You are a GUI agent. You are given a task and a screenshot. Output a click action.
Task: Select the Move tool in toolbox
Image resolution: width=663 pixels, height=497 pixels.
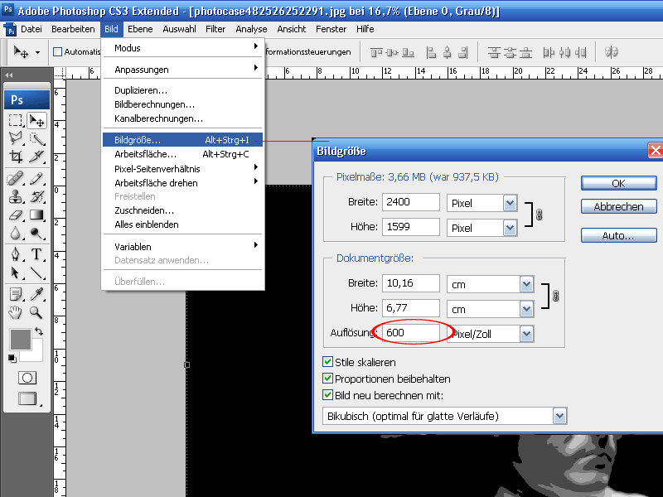pos(36,120)
